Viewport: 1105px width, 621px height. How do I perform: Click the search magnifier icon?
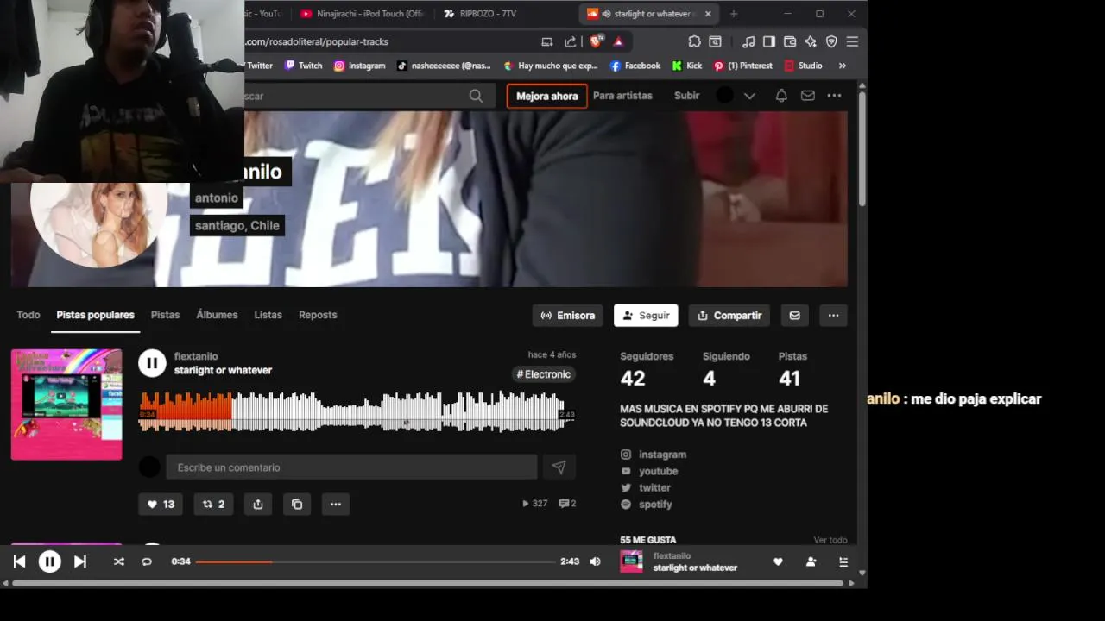coord(476,96)
